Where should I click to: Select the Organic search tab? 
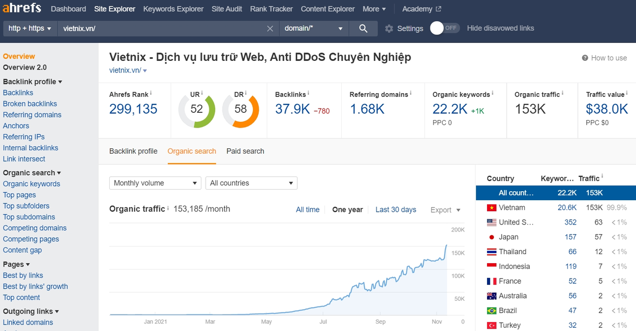[192, 151]
